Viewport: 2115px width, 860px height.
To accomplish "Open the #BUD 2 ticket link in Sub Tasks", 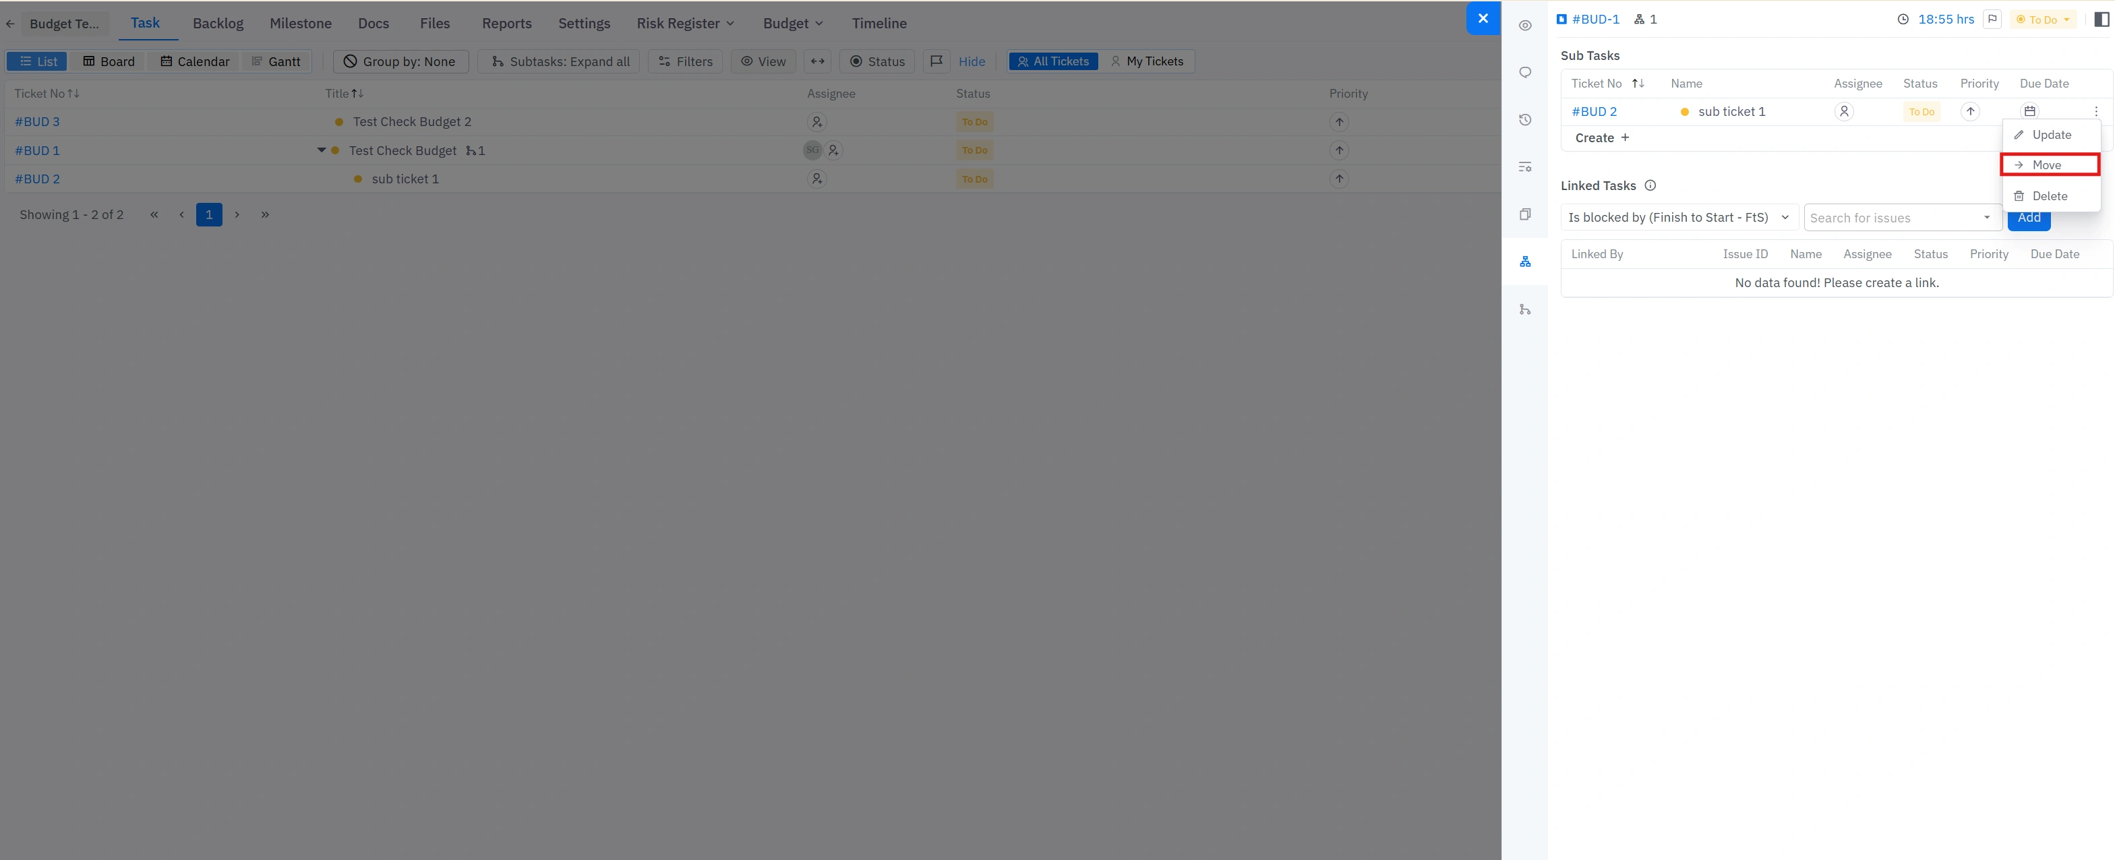I will point(1594,112).
